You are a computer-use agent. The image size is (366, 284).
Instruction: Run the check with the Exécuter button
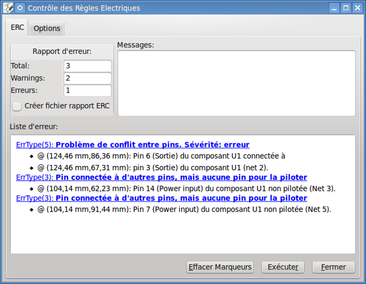click(x=283, y=267)
